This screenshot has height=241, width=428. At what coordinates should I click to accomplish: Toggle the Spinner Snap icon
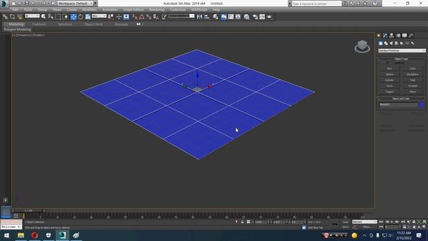pos(156,17)
